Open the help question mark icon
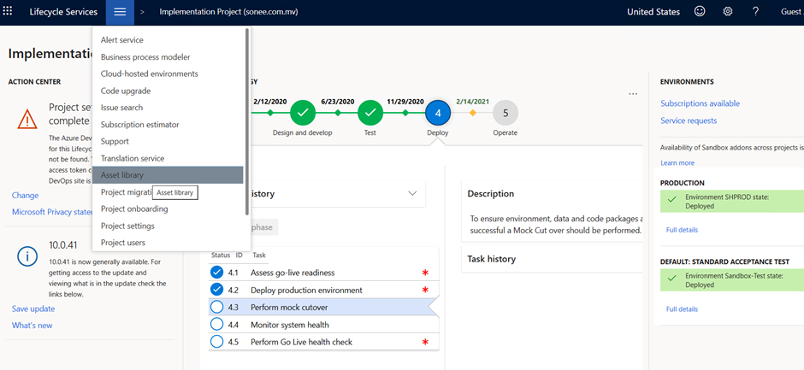Screen dimensions: 804x370 [755, 11]
